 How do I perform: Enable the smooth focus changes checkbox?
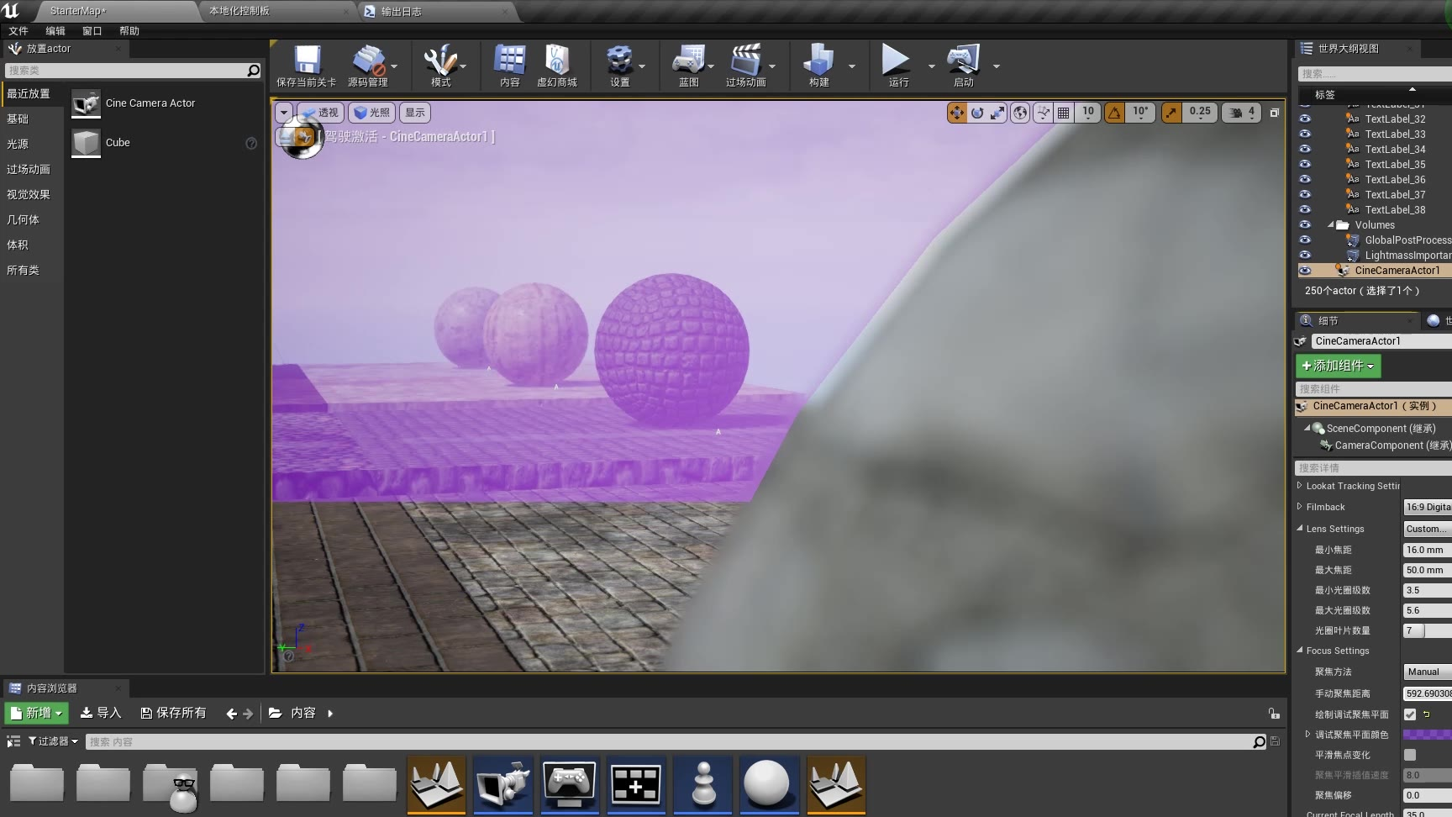click(1410, 755)
